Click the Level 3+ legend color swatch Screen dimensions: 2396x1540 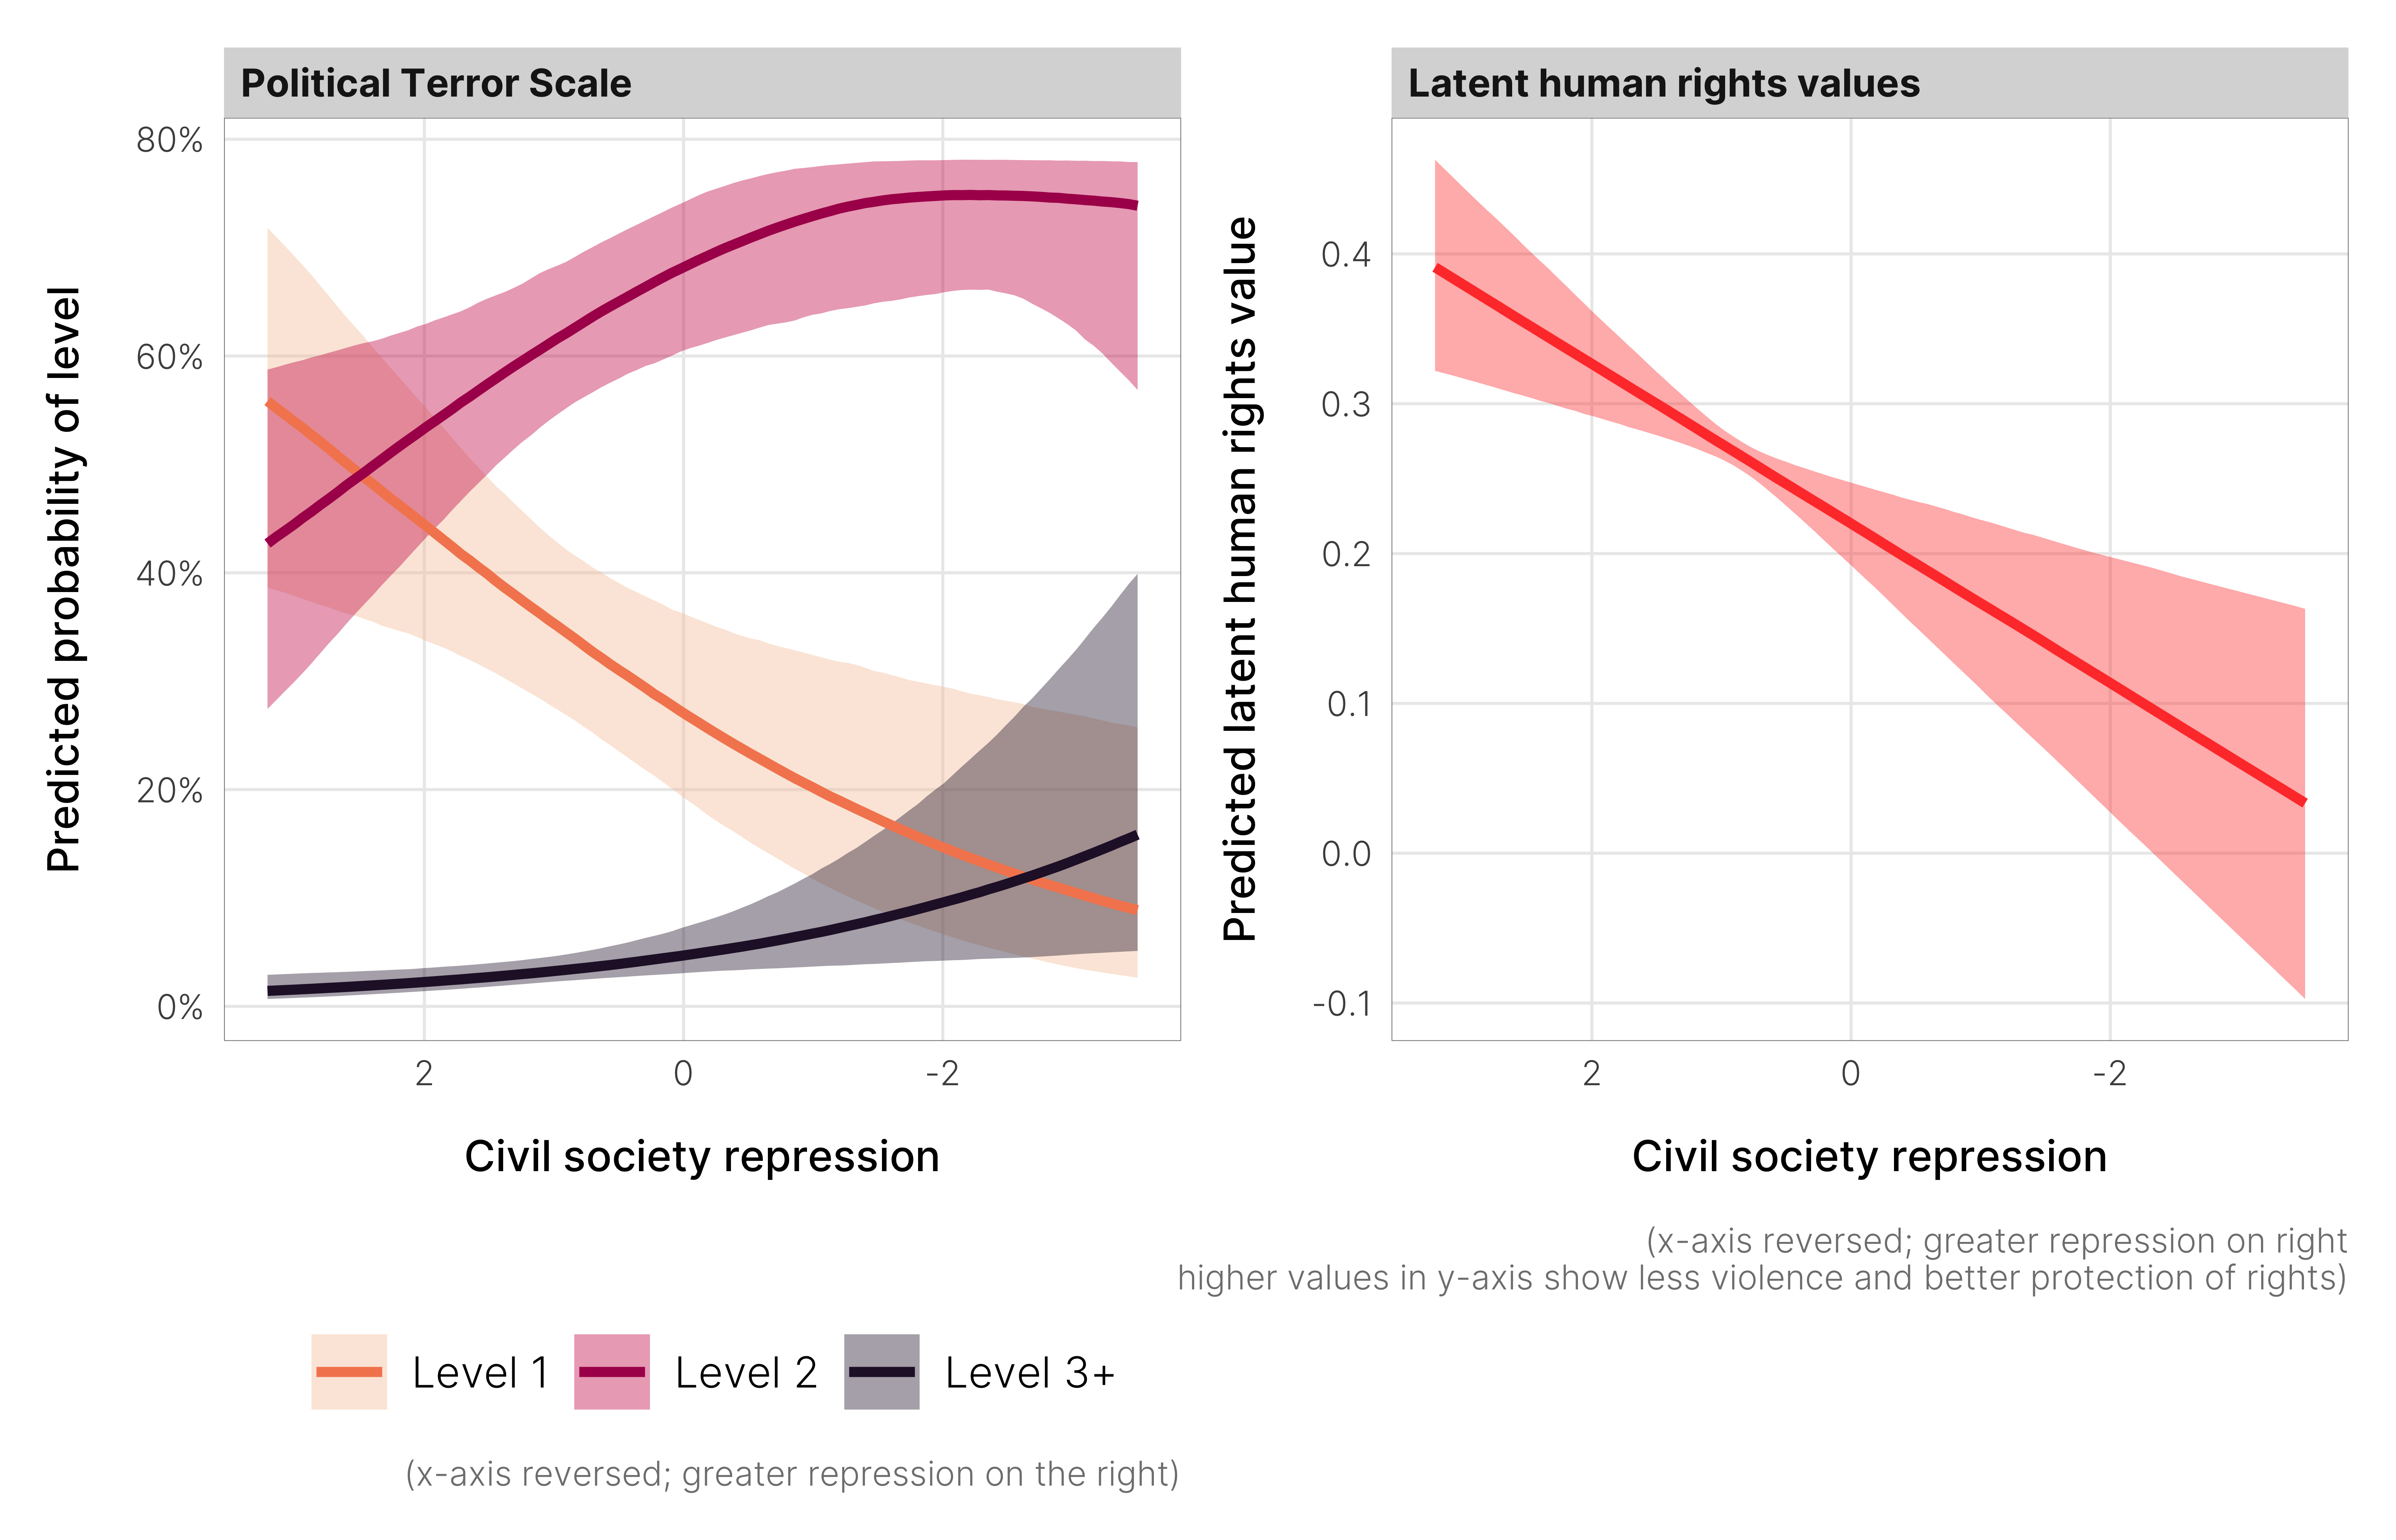coord(881,1371)
